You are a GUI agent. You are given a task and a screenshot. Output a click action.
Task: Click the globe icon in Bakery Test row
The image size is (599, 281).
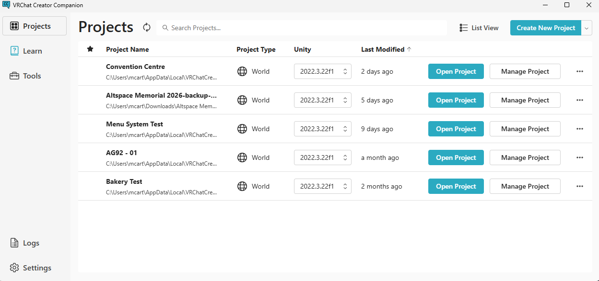pyautogui.click(x=242, y=186)
